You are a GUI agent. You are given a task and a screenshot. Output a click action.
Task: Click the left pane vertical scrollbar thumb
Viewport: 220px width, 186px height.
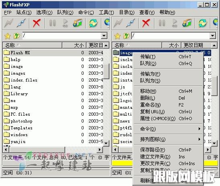106,72
